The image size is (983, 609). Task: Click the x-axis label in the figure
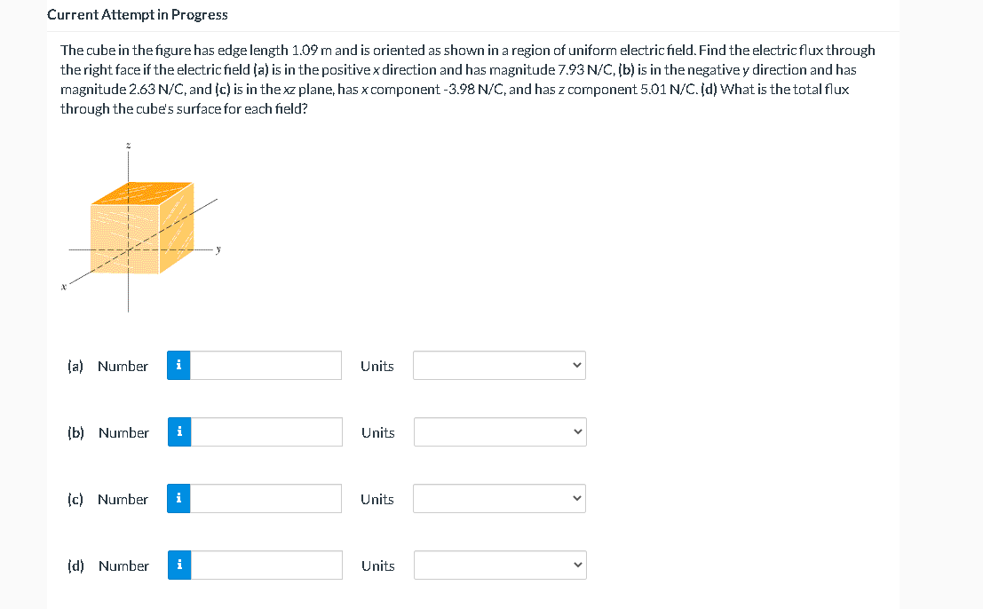click(64, 287)
